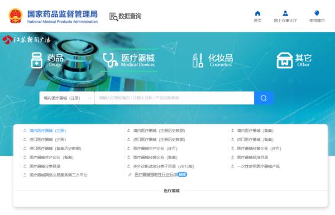Click the national emblem logo
The height and width of the screenshot is (215, 335).
click(x=16, y=16)
